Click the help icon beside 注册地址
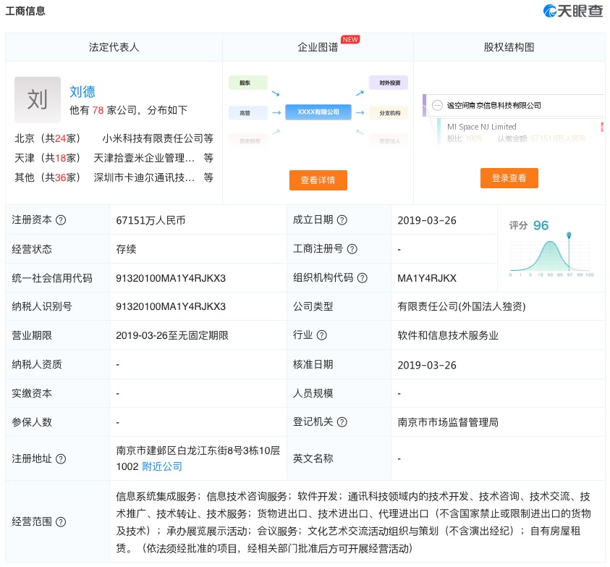 [61, 458]
